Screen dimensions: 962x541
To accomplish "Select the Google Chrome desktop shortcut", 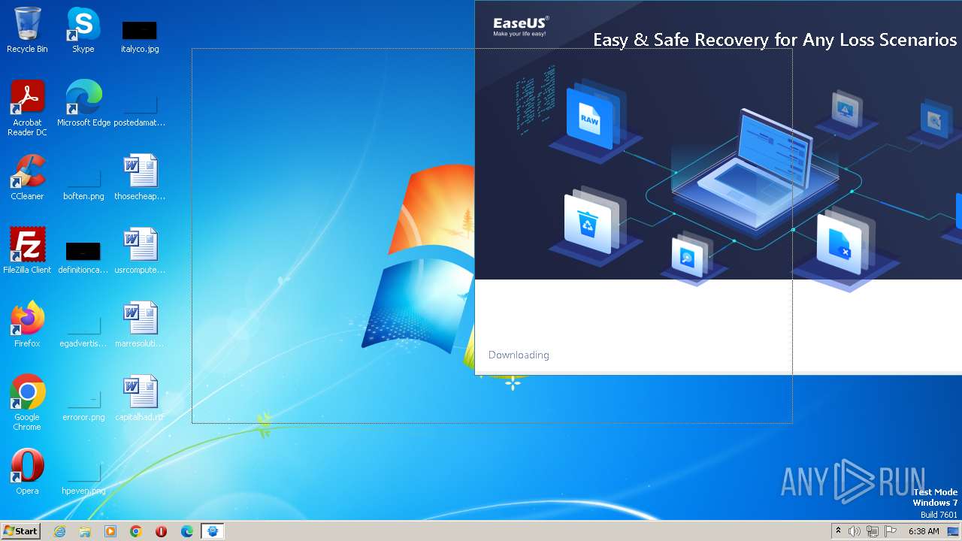I will [x=27, y=403].
